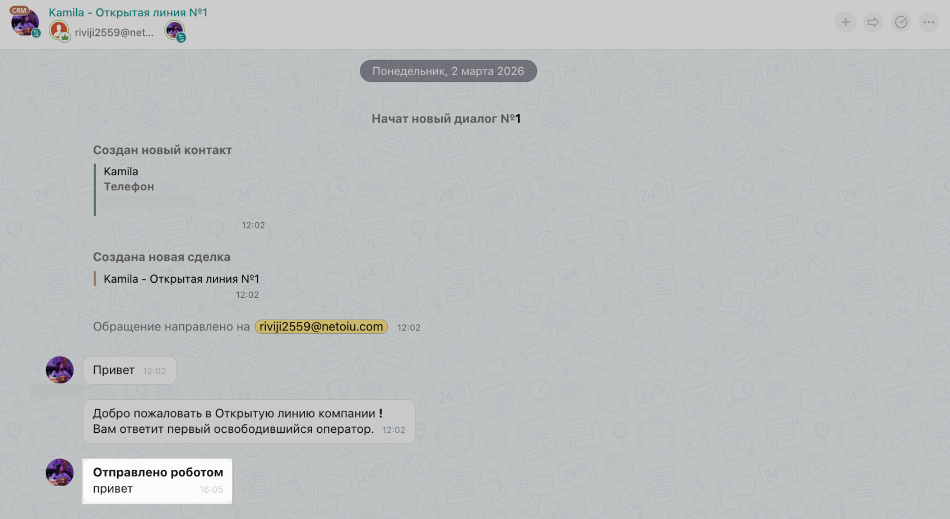Click the avatar beside the "Привет" message
Viewport: 950px width, 519px height.
[x=59, y=370]
